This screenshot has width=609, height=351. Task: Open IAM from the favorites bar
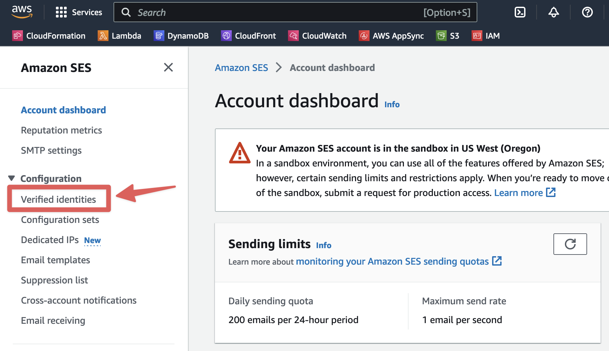(486, 36)
